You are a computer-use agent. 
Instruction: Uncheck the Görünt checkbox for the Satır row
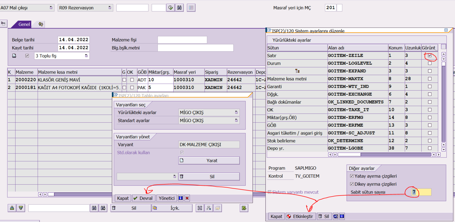(430, 56)
